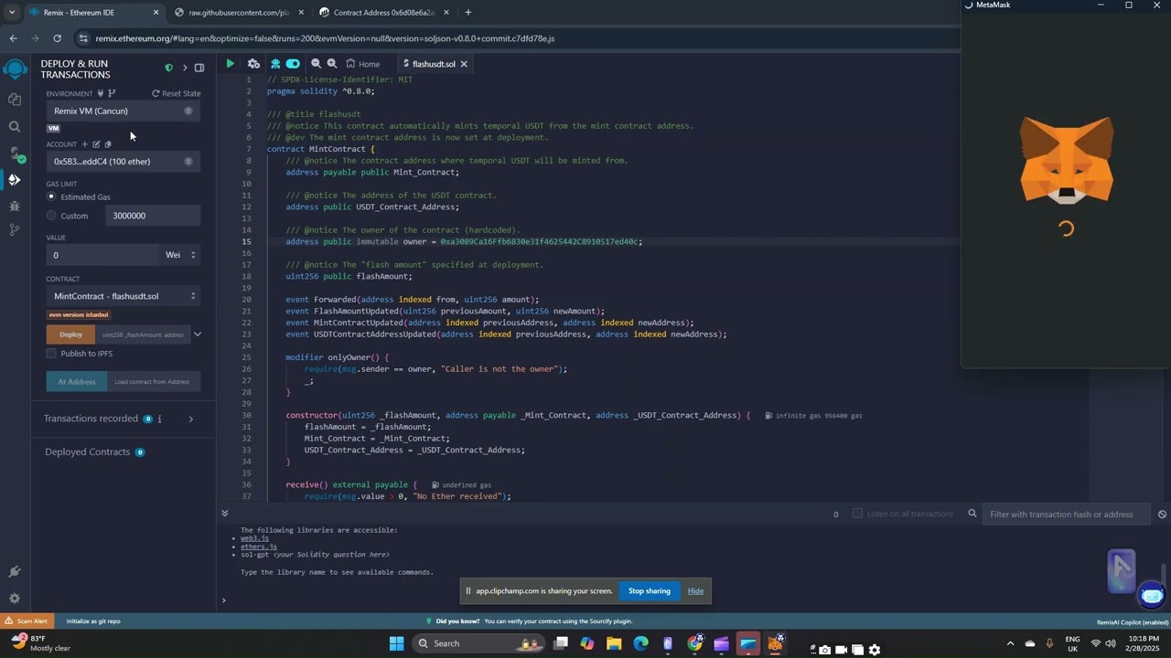Image resolution: width=1171 pixels, height=658 pixels.
Task: Click the RemixAI robot icon in toolbar
Action: [274, 64]
